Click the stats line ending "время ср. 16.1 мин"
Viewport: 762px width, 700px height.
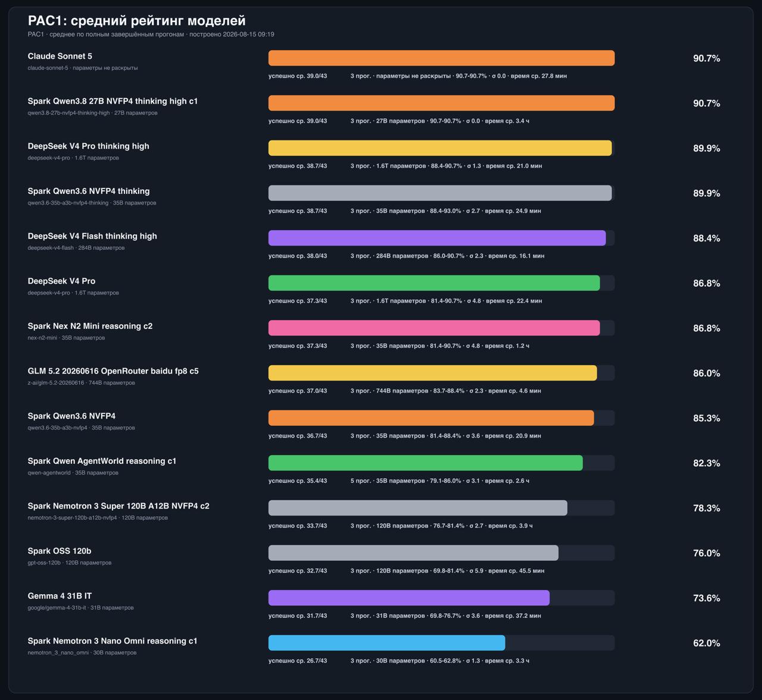(448, 256)
